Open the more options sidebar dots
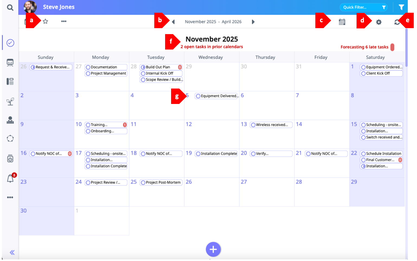The height and width of the screenshot is (261, 417). 10,197
